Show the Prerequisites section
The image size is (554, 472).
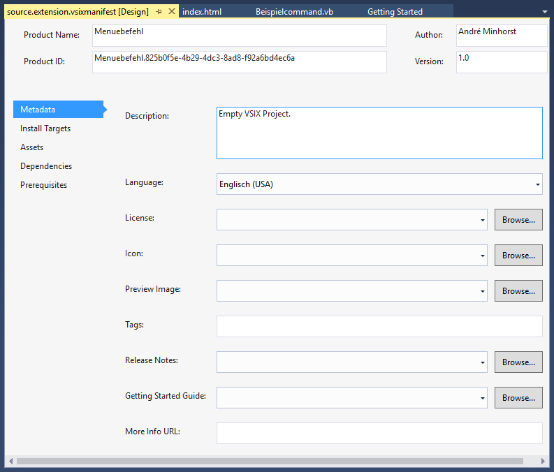(x=44, y=185)
